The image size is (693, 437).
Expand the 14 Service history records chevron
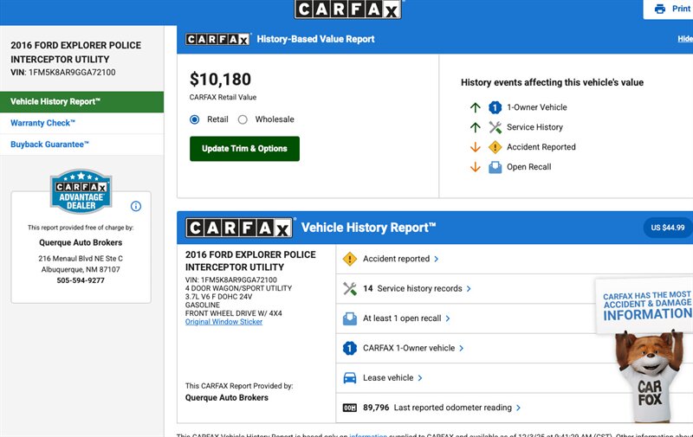coord(469,289)
